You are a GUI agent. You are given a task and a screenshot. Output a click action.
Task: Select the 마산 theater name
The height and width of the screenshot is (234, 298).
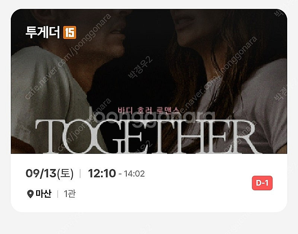click(x=44, y=194)
